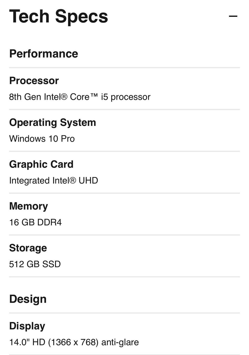Collapse the Tech Specs minus icon

coord(233,16)
